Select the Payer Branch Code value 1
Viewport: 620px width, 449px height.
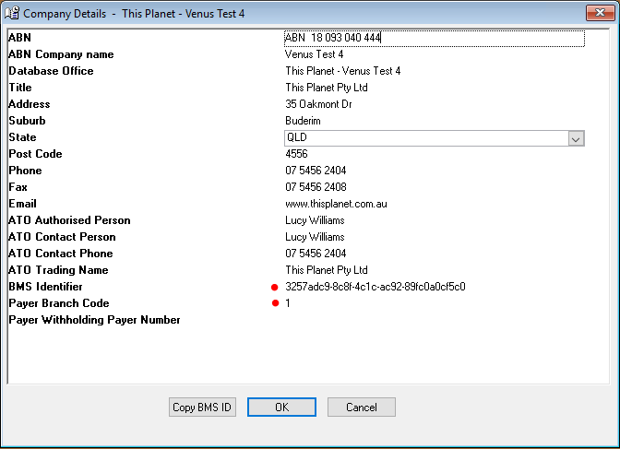click(x=288, y=303)
